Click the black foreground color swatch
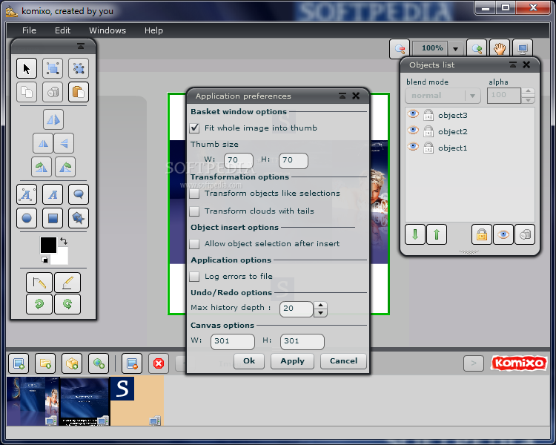Screen dimensions: 556x445 [x=48, y=245]
